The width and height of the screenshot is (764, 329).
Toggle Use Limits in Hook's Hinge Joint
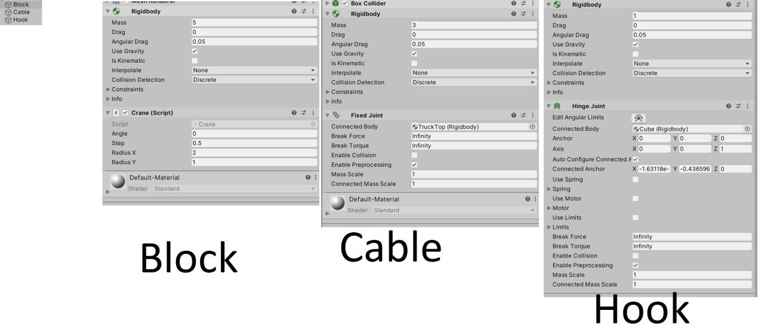click(635, 217)
